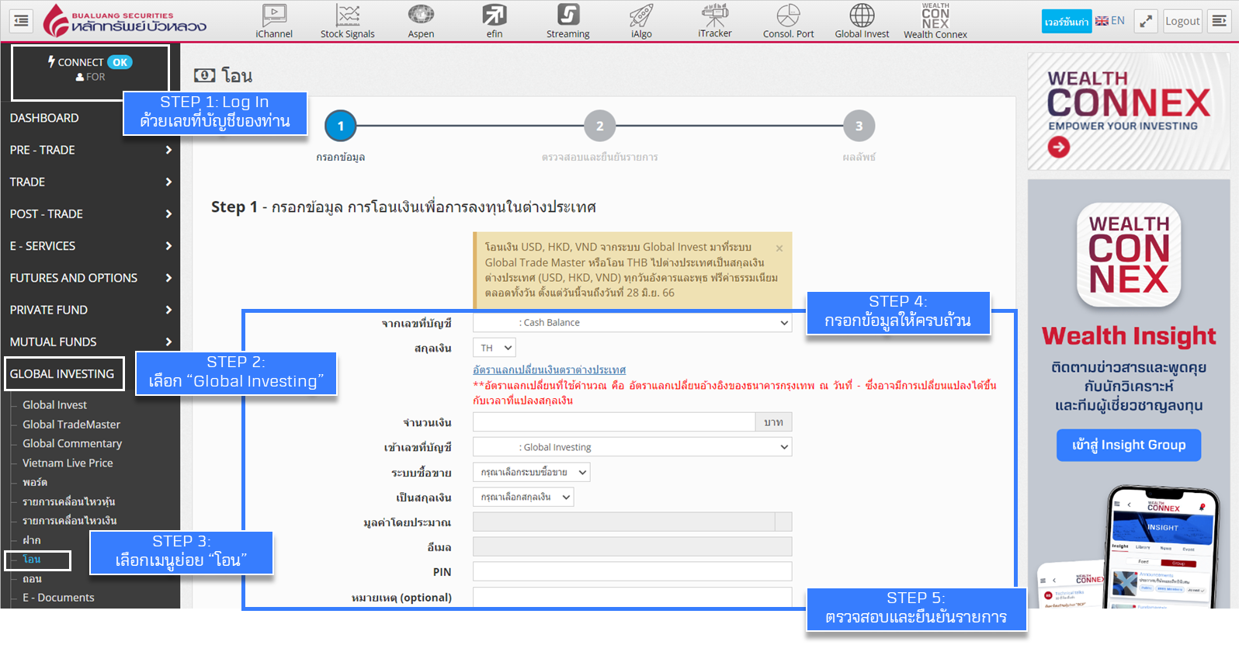1239x652 pixels.
Task: Open Global Commentary submenu item
Action: pos(72,444)
